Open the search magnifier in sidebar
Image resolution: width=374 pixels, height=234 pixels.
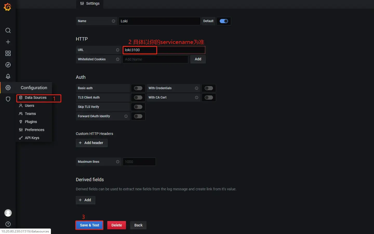[8, 30]
